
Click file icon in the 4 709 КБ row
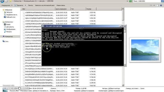point(24,69)
